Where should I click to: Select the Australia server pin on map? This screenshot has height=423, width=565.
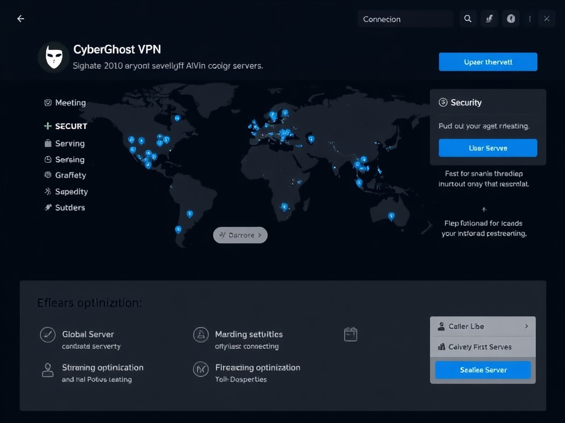pyautogui.click(x=391, y=216)
